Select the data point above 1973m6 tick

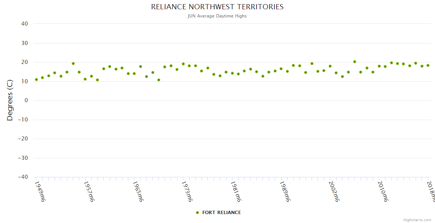pos(183,64)
